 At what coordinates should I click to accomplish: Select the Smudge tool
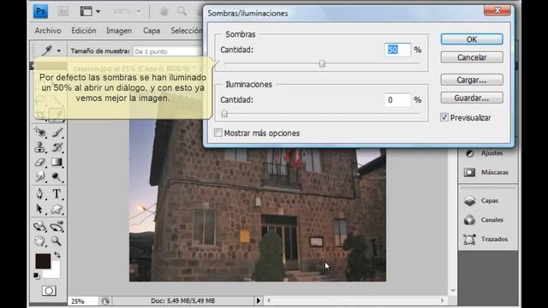[40, 177]
